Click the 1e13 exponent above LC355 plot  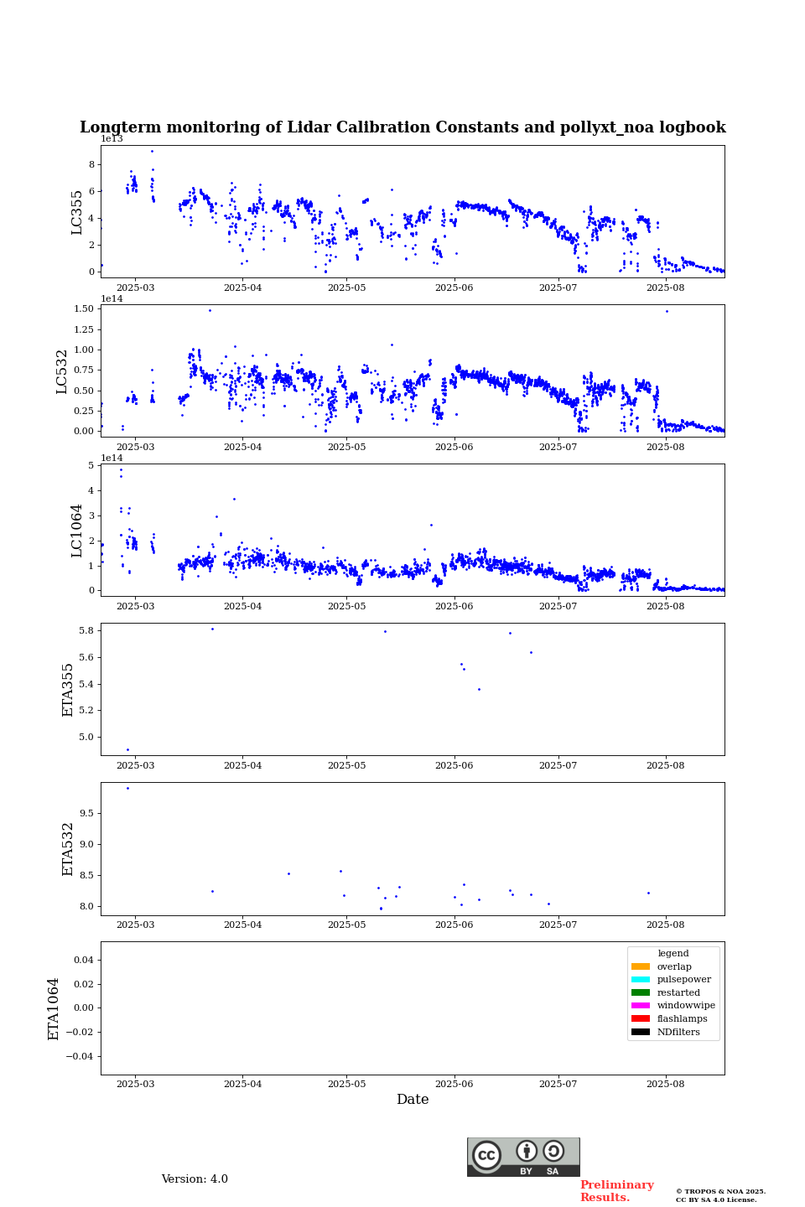(112, 139)
